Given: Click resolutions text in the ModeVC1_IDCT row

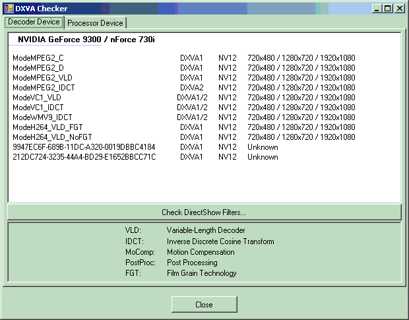Looking at the screenshot, I should coord(301,108).
